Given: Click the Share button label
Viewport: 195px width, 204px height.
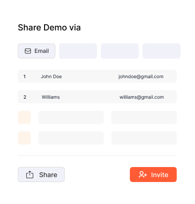Looking at the screenshot, I should pos(48,175).
